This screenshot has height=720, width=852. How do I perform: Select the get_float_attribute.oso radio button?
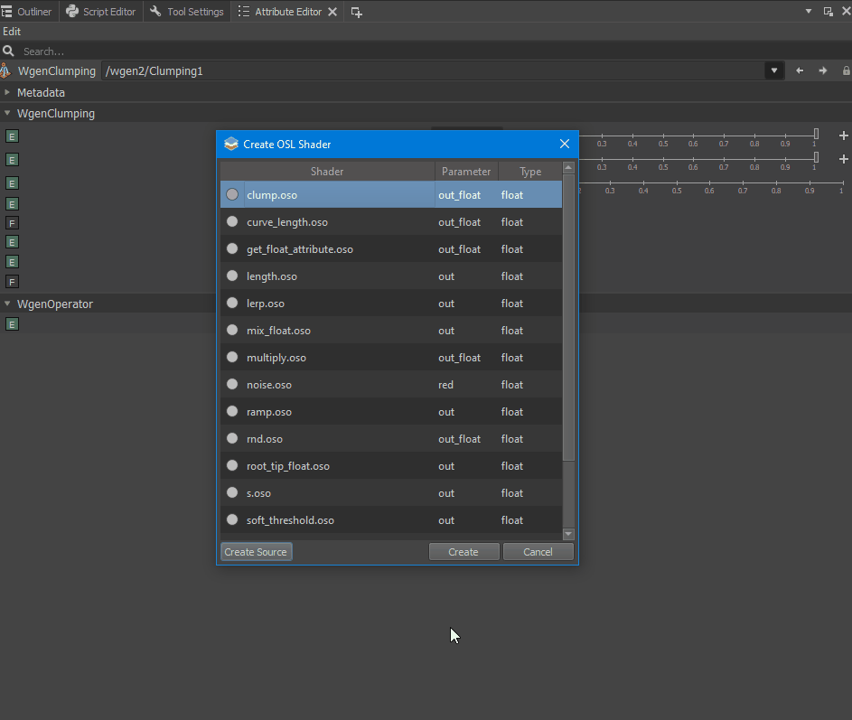tap(232, 248)
